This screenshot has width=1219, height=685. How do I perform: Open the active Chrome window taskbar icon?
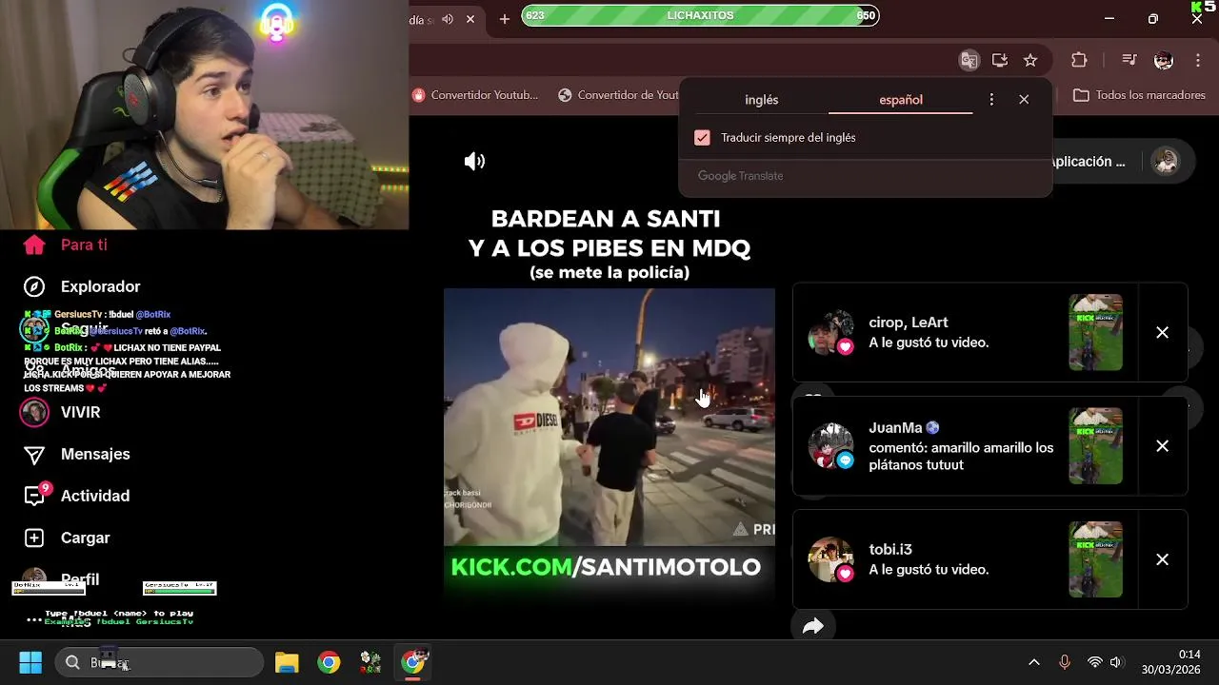coord(413,662)
